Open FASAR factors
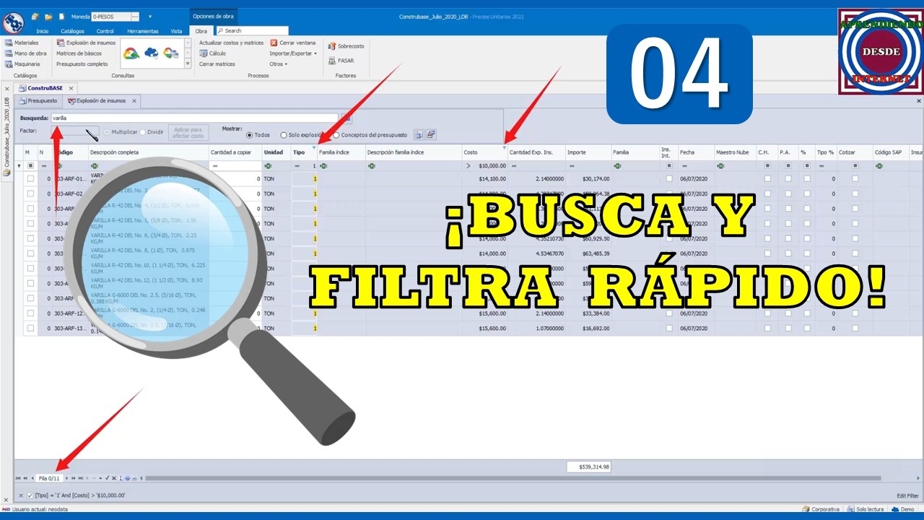 pos(341,61)
